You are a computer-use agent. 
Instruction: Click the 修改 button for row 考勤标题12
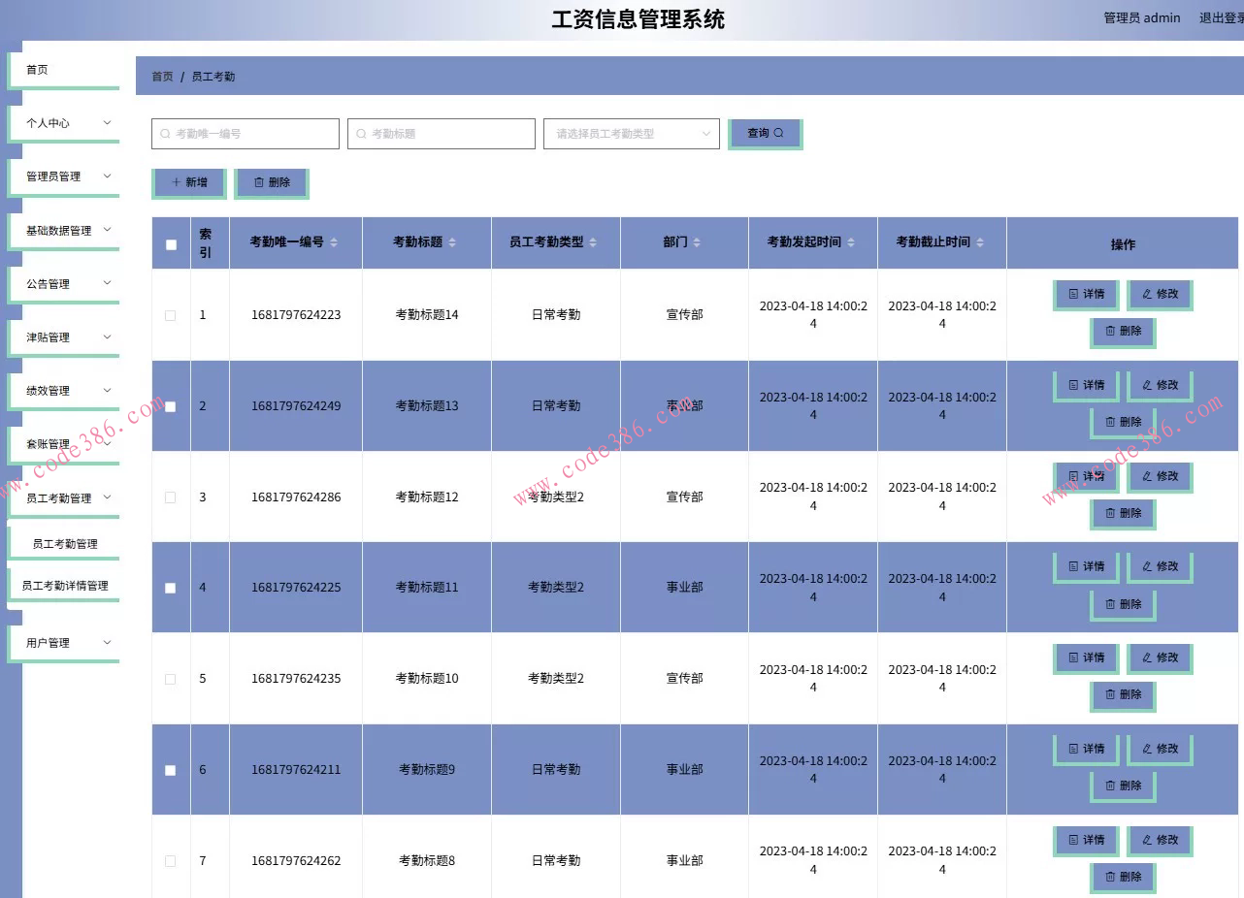[x=1160, y=476]
